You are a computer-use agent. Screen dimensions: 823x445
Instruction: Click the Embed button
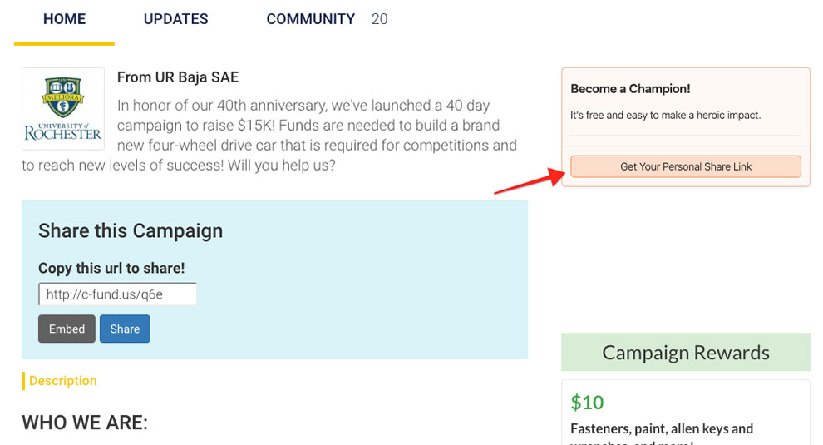point(67,329)
